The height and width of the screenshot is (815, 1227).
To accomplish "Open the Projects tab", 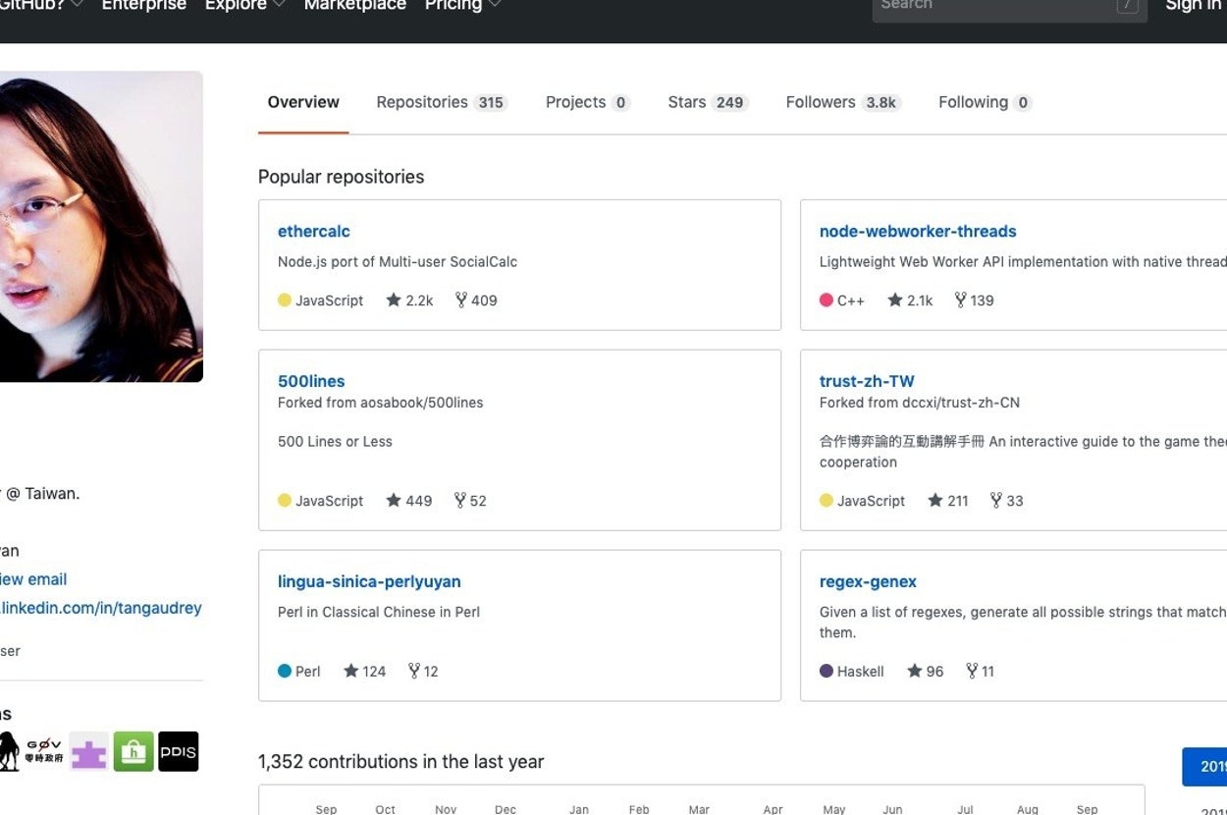I will pos(587,102).
